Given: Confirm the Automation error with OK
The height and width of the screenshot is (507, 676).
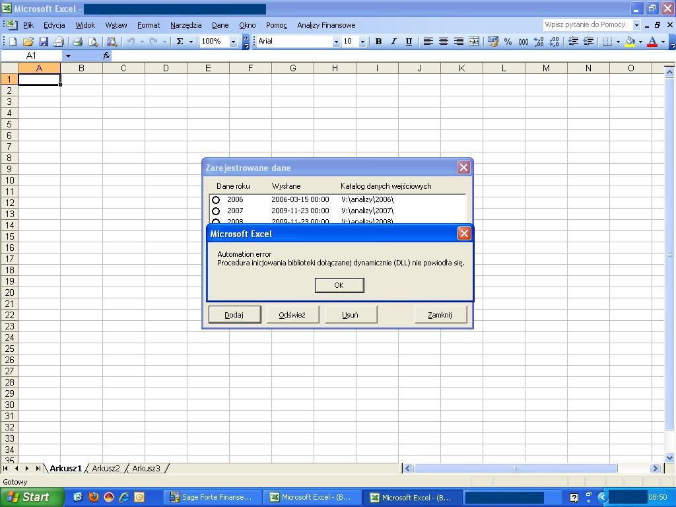Looking at the screenshot, I should pyautogui.click(x=339, y=285).
